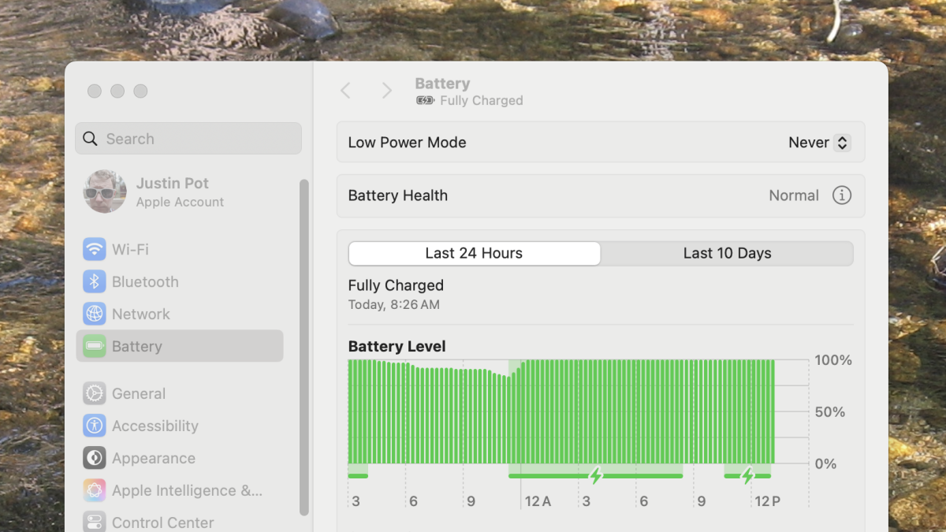The image size is (946, 532).
Task: Open Bluetooth settings icon
Action: coord(95,282)
